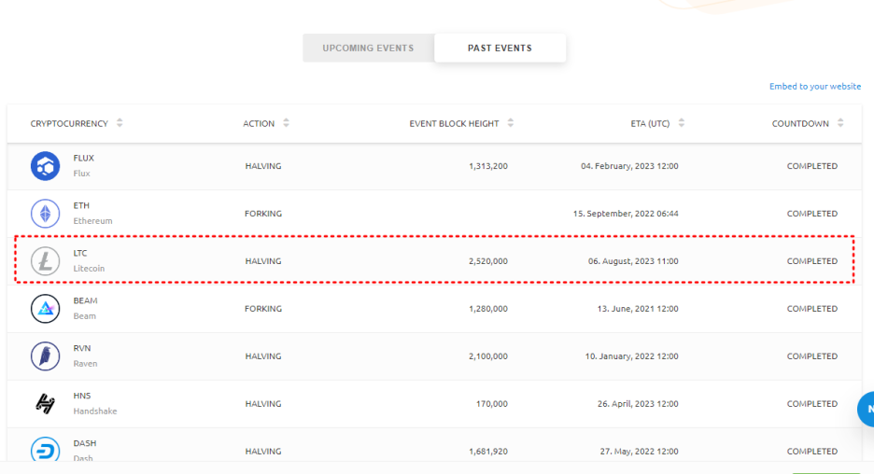This screenshot has width=874, height=474.
Task: Click block height 2,100,000
Action: coord(488,355)
